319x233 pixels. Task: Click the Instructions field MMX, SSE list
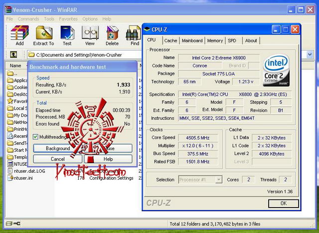click(x=235, y=118)
